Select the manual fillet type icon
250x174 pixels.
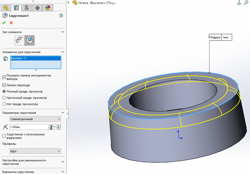point(30,40)
